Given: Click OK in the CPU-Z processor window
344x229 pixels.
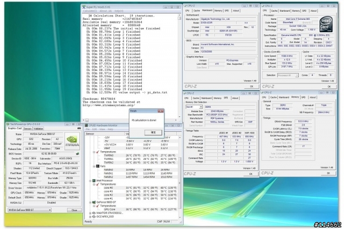Looking at the screenshot, I should pos(329,86).
